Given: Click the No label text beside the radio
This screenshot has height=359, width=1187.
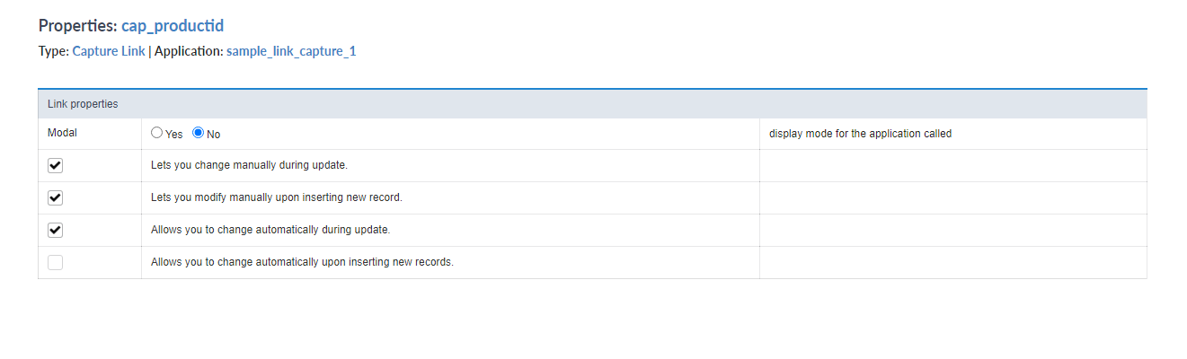Looking at the screenshot, I should click(214, 135).
